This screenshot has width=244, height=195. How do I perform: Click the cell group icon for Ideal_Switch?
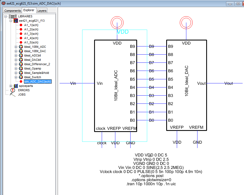click(21, 77)
